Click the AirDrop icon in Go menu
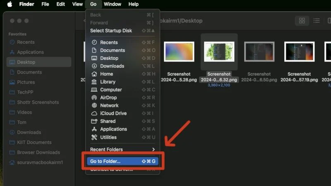This screenshot has height=186, width=331. point(94,98)
